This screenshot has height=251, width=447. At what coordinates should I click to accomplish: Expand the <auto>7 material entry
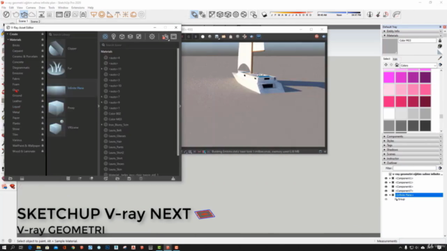102,97
